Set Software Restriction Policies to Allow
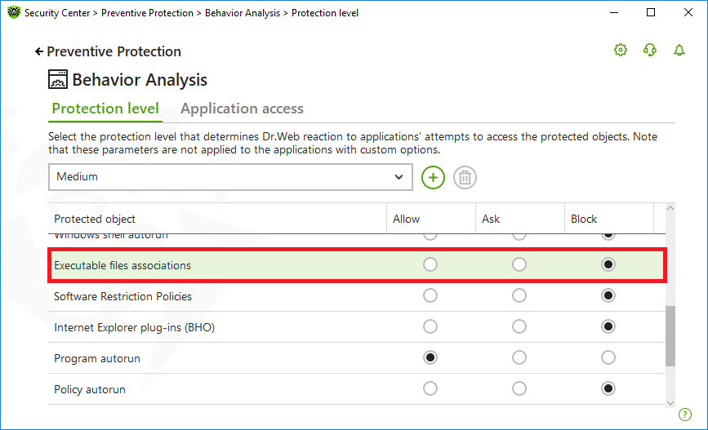The width and height of the screenshot is (708, 430). (430, 295)
